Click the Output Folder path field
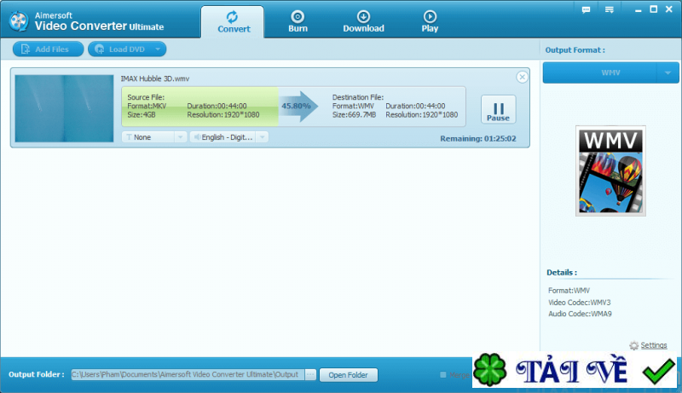The image size is (682, 393). tap(188, 374)
